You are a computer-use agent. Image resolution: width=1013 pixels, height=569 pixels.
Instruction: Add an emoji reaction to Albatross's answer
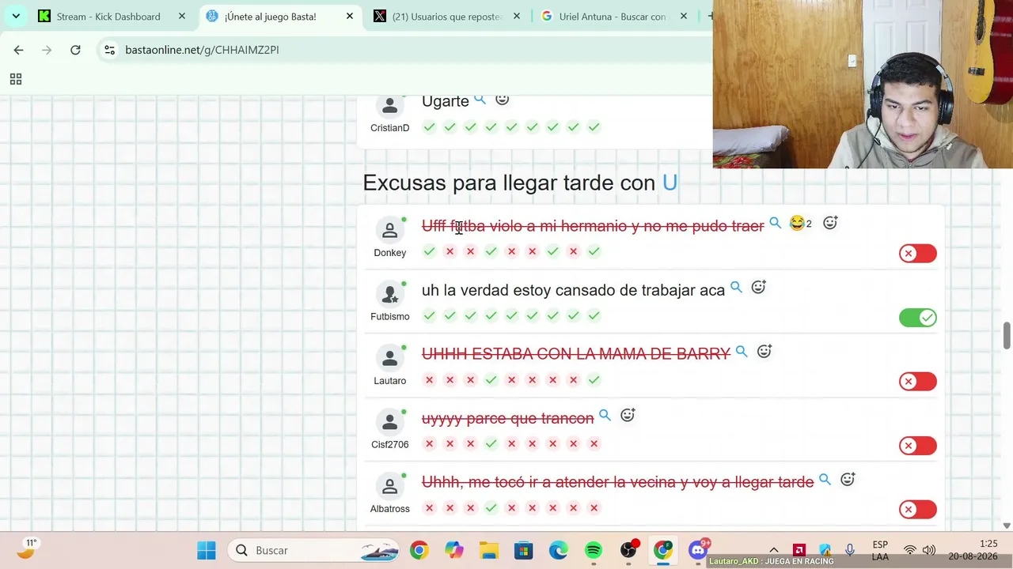pos(848,479)
